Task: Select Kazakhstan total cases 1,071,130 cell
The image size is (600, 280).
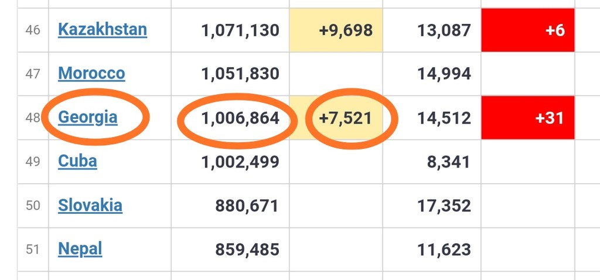Action: click(x=230, y=30)
